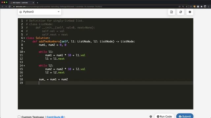Click the '# class ListNode:' comment
This screenshot has height=118, width=211.
[x=40, y=24]
